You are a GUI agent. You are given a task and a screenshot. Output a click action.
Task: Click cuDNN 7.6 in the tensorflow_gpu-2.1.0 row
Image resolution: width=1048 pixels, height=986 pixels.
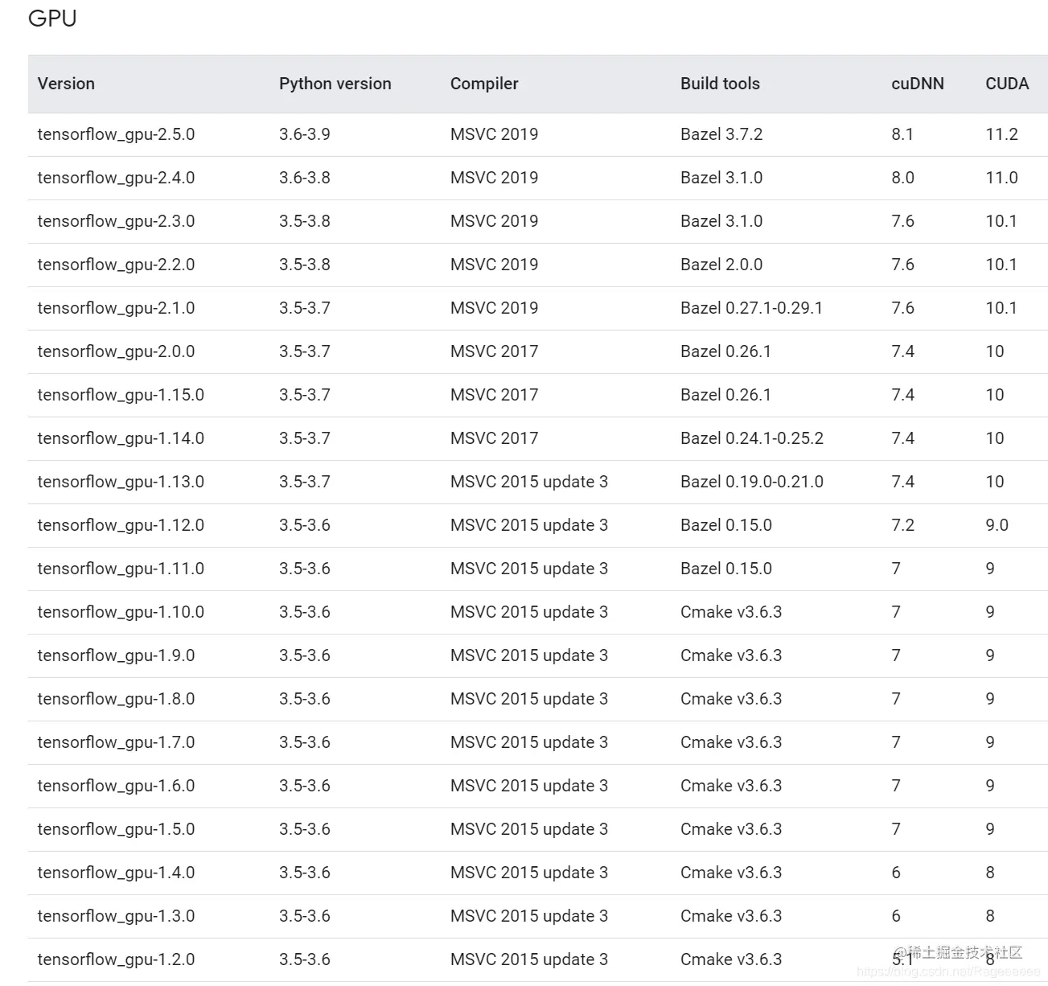[x=902, y=308]
